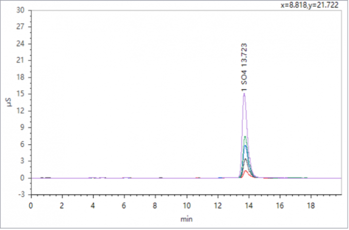Select the green trace peak top
Viewport: 349px width, 230px height.
coord(245,137)
